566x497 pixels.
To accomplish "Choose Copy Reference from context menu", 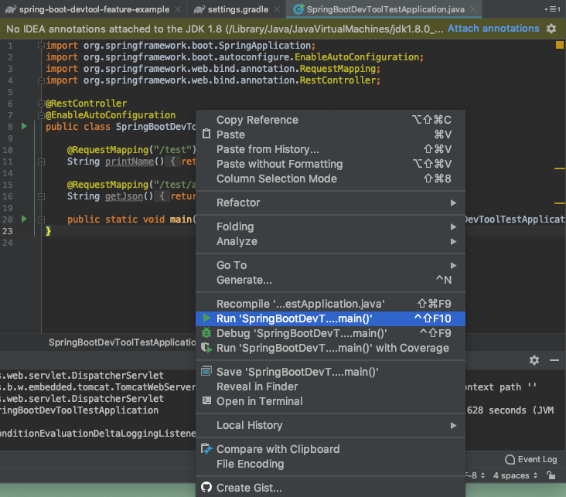I will (330, 120).
